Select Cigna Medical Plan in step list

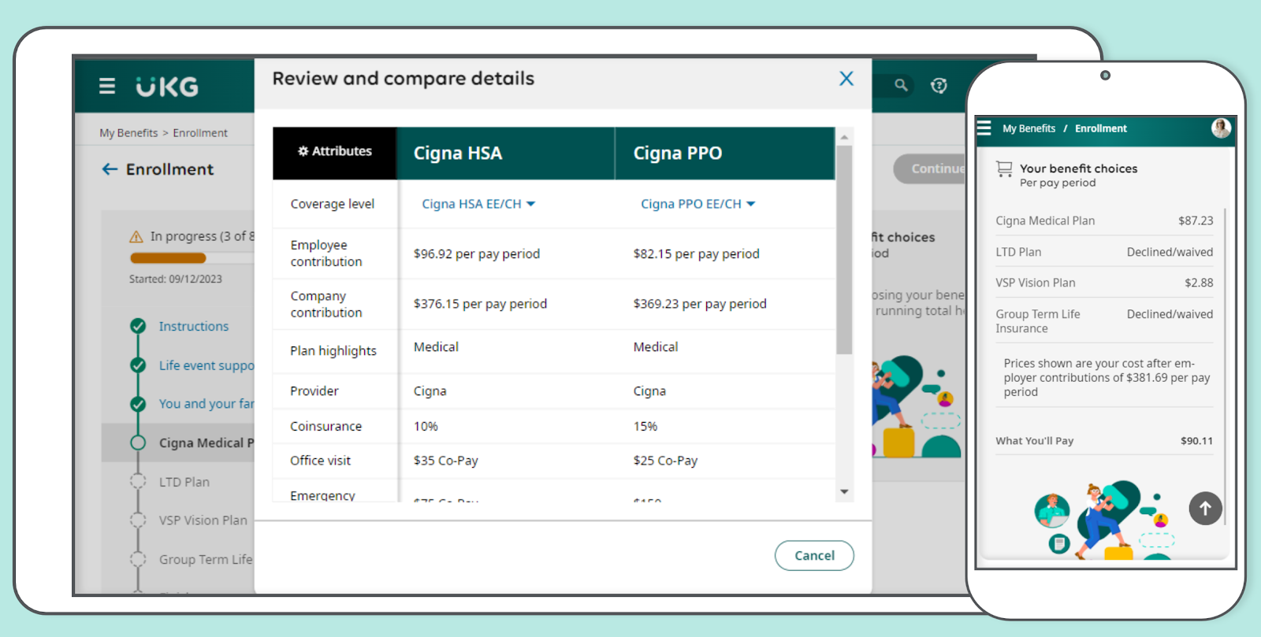coord(206,443)
